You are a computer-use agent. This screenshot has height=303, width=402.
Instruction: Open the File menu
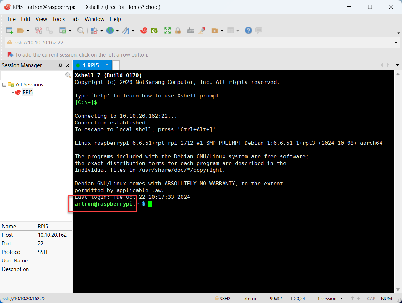[11, 19]
